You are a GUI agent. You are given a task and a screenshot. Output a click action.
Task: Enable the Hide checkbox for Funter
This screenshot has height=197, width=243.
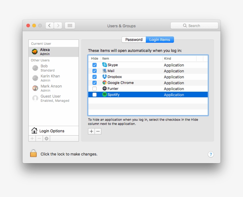pos(94,88)
